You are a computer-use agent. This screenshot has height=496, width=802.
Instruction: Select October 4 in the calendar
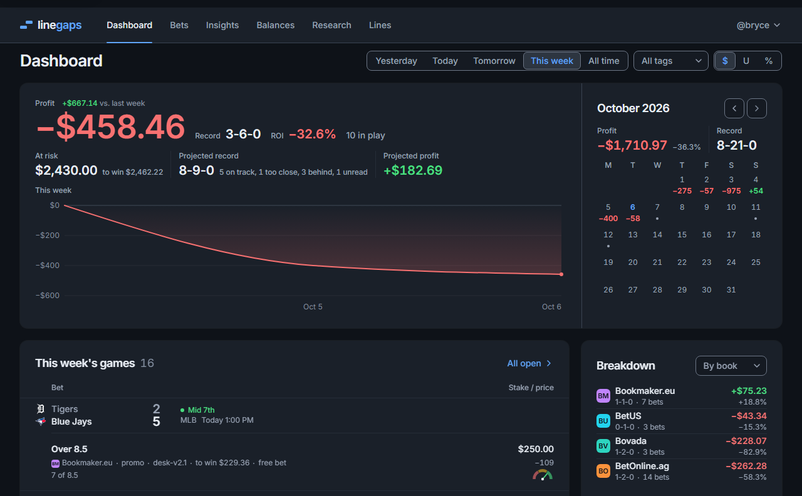pos(756,185)
